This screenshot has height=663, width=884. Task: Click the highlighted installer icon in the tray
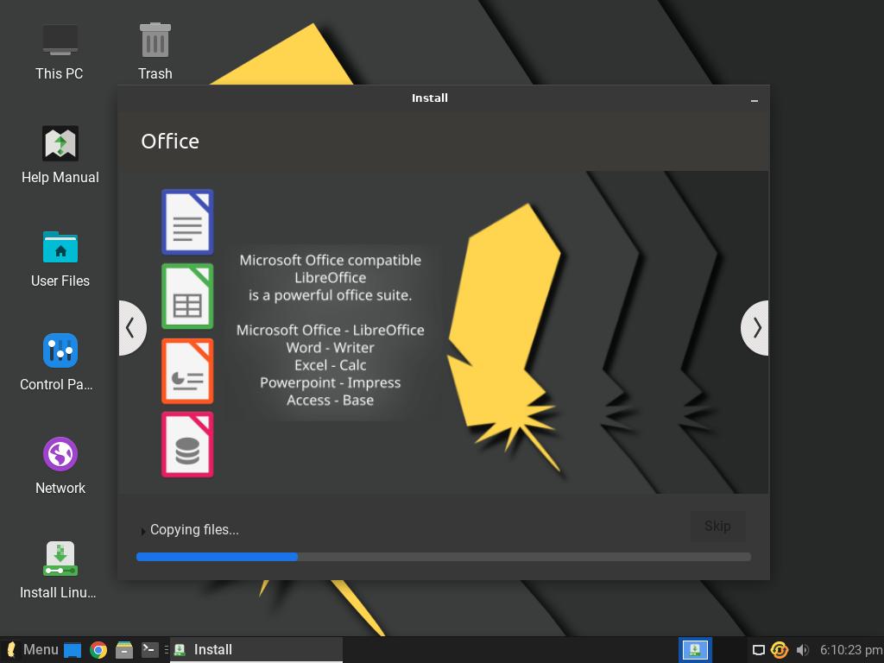tap(695, 650)
